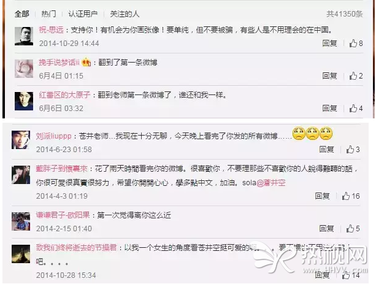Select the 全部 comments tab
This screenshot has height=284, width=376.
click(x=22, y=14)
